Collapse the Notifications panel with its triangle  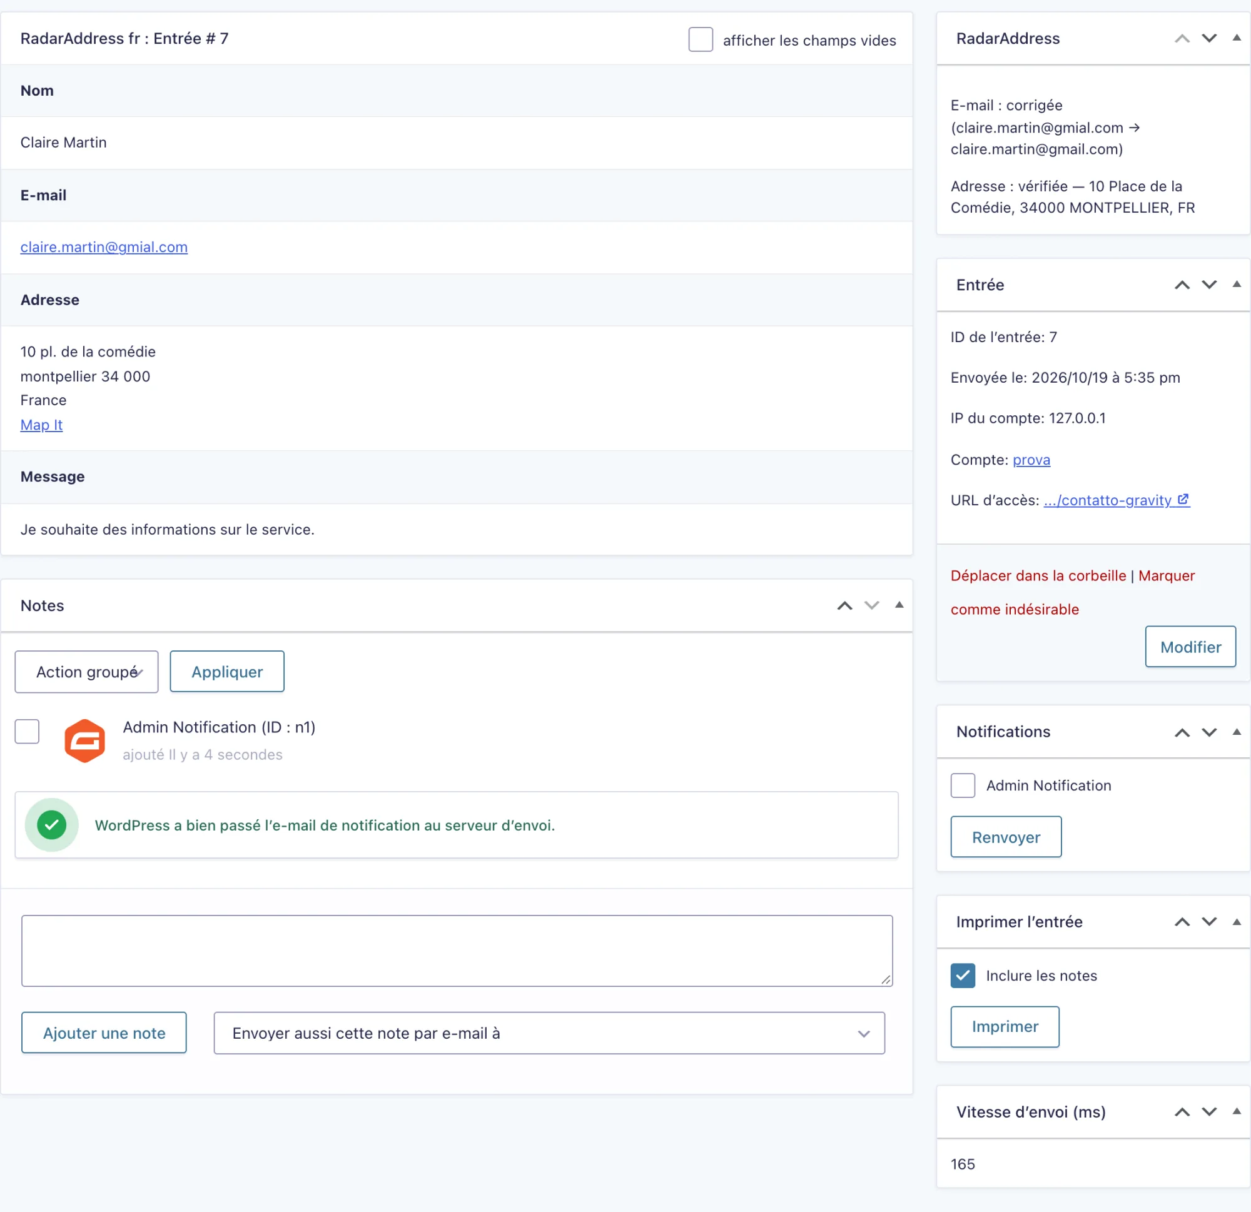pos(1237,732)
